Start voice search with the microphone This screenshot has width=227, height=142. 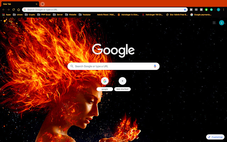155,66
